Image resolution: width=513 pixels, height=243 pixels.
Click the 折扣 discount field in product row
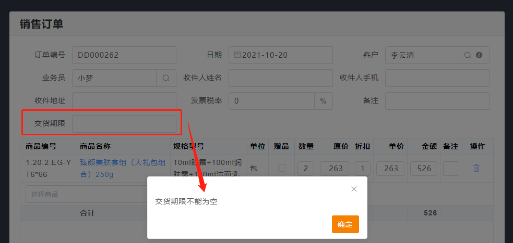362,169
